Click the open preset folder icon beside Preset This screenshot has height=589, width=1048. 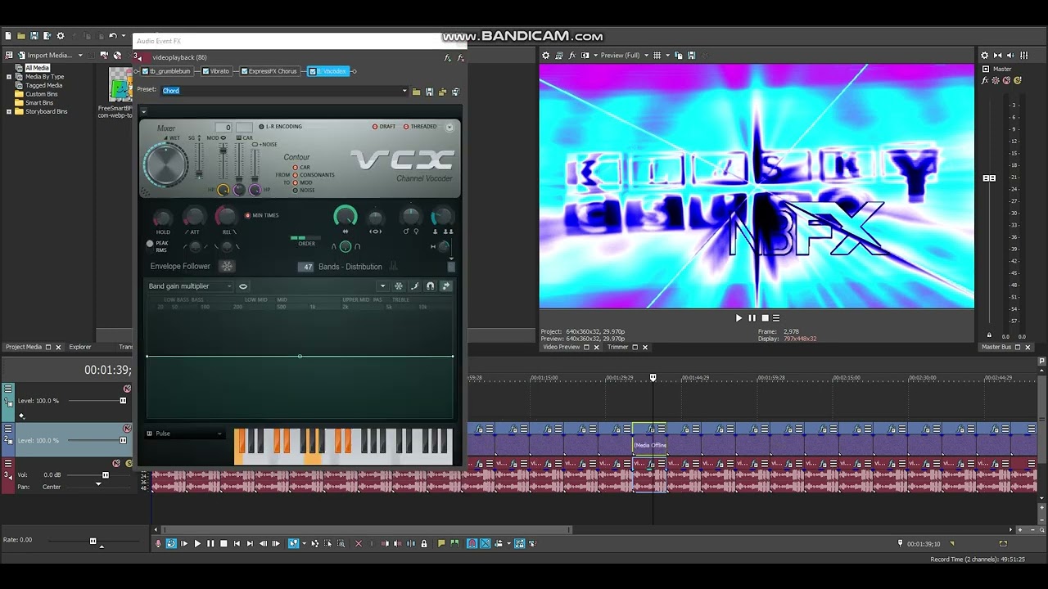[416, 92]
